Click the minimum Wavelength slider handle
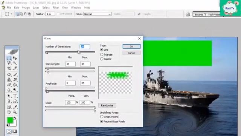Viewport: 241px width, 136px height. pos(48,69)
